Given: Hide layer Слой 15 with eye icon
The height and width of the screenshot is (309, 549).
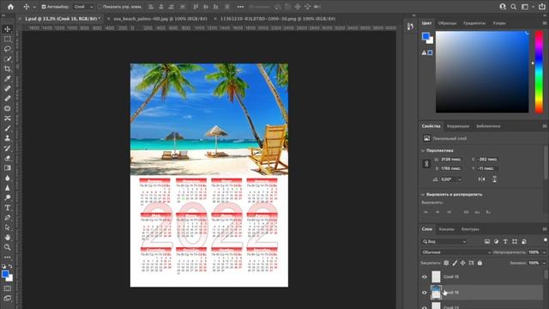Looking at the screenshot, I should click(425, 276).
